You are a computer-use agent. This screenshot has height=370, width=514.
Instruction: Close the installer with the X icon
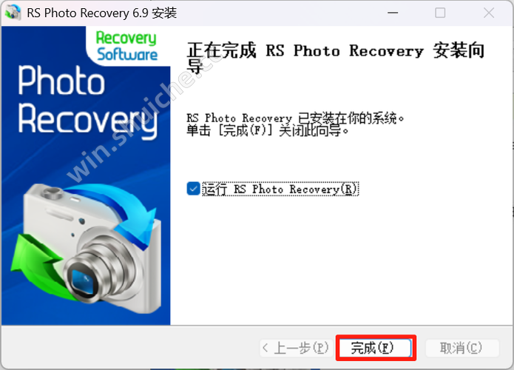(489, 13)
